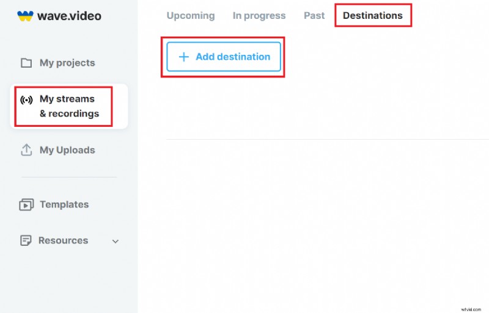The width and height of the screenshot is (489, 313).
Task: Click the Add destination button text
Action: (233, 57)
